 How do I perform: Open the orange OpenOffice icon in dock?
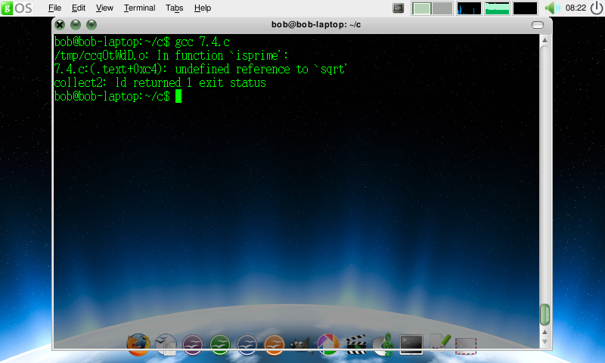(275, 345)
